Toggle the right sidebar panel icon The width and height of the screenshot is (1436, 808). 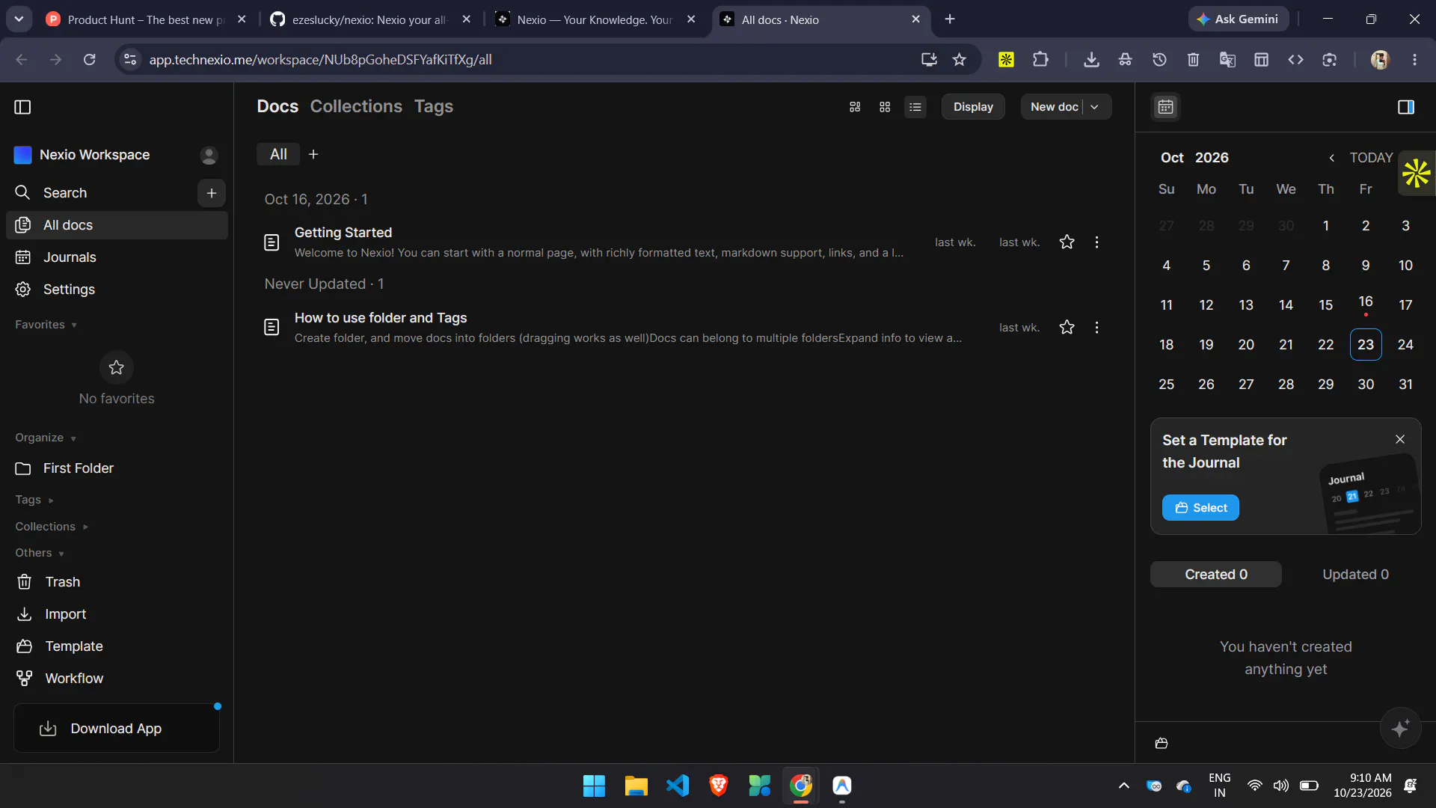[1406, 107]
